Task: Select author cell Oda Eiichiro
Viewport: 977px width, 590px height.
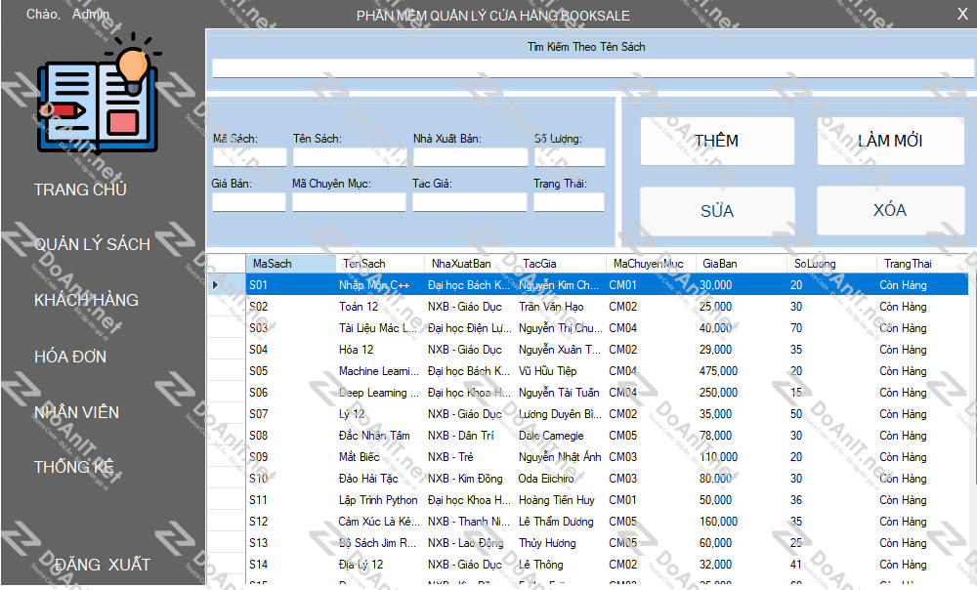Action: coord(560,479)
